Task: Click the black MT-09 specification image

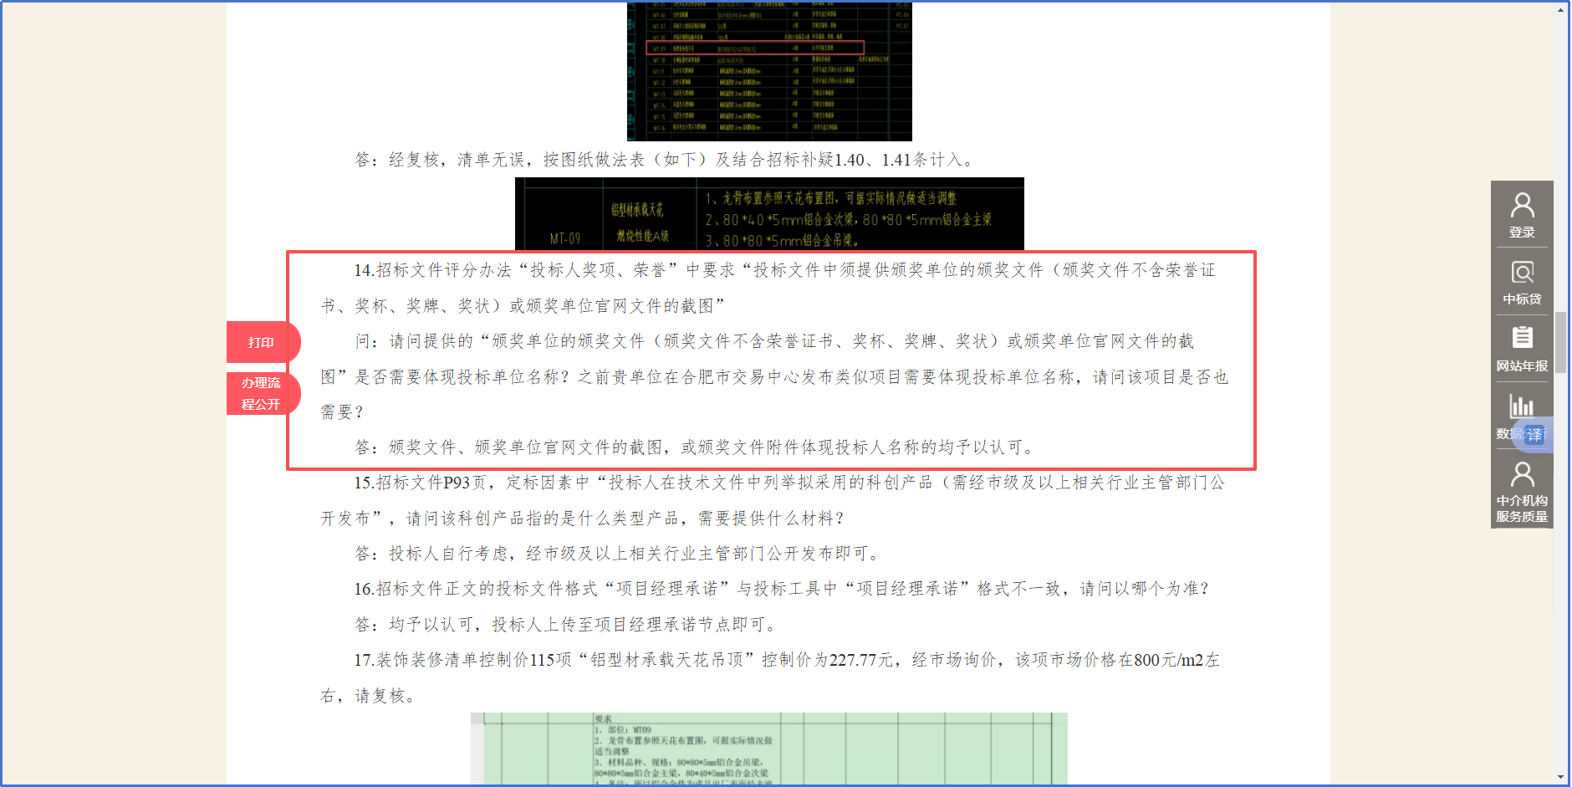Action: 769,214
